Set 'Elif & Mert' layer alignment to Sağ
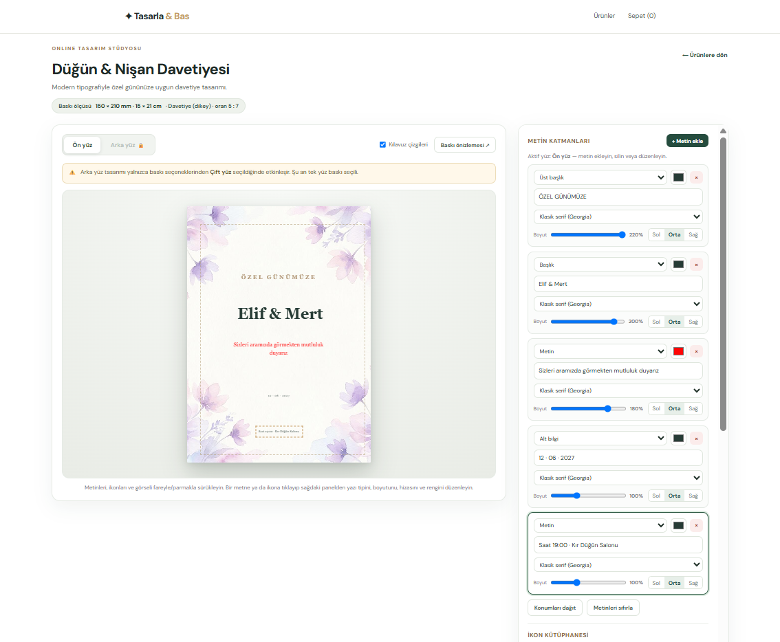The image size is (780, 642). click(x=693, y=322)
